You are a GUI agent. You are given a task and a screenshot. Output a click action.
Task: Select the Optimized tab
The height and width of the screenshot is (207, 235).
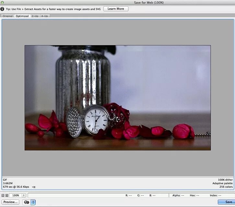22,16
